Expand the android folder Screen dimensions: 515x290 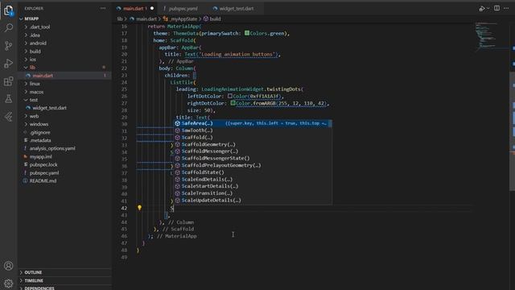coord(38,43)
